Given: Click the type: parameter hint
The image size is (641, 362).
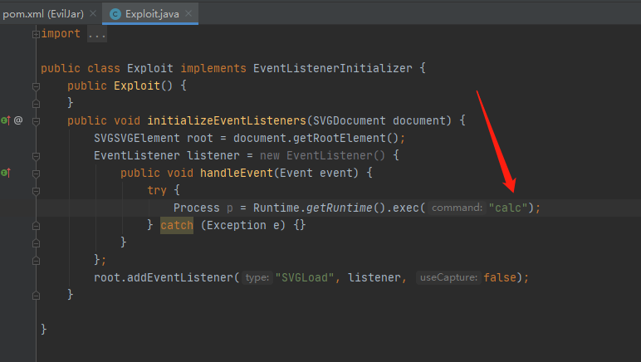Looking at the screenshot, I should 257,278.
